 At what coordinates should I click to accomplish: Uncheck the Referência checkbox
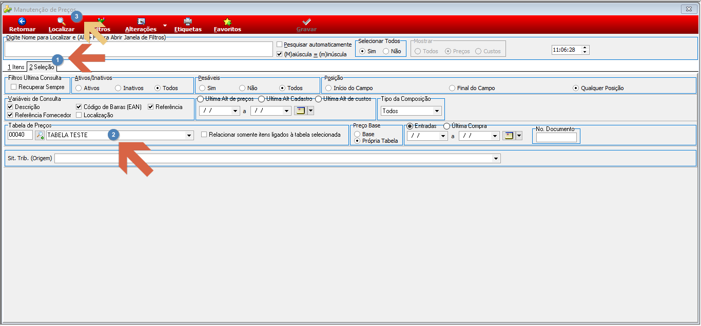151,106
